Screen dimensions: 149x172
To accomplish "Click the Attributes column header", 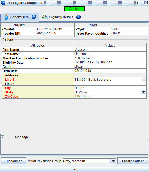I will pyautogui.click(x=38, y=45).
